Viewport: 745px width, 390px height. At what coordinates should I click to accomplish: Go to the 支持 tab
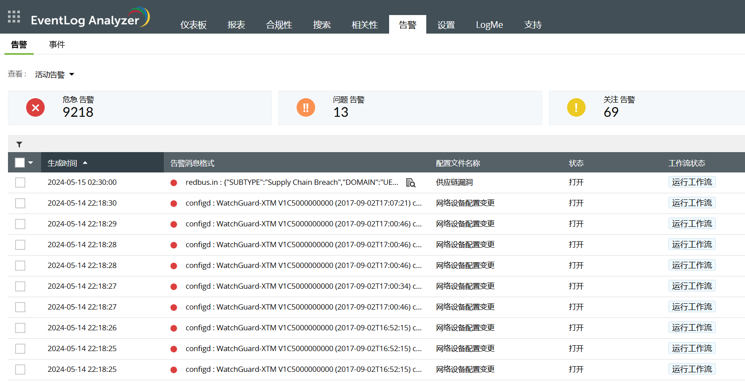tap(533, 25)
